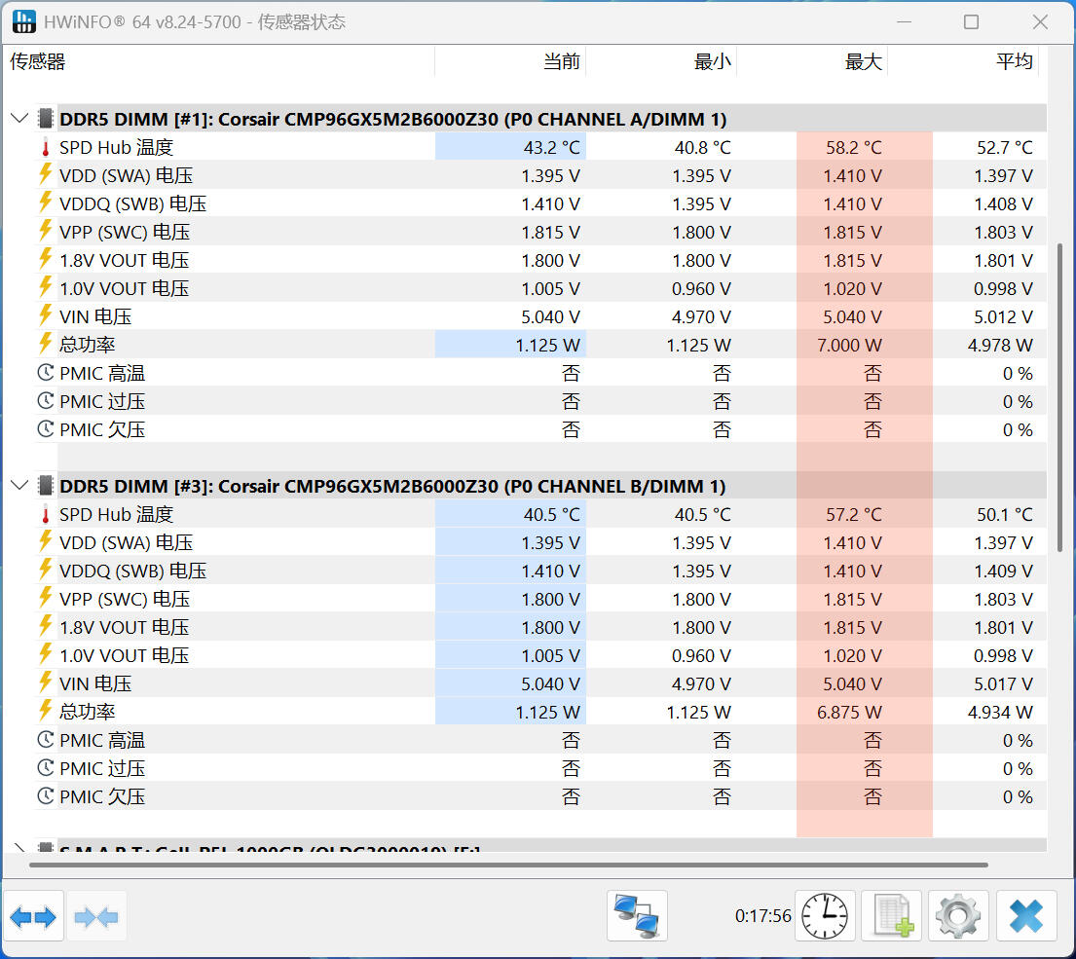Click lightning icon beside DIMM #1 VDD (SWA)
The width and height of the screenshot is (1076, 959).
[46, 175]
